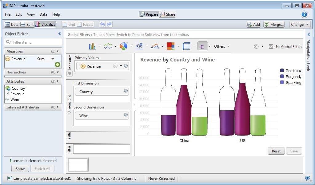This screenshot has width=315, height=185.
Task: Select the line chart visualization icon
Action: pos(108,46)
